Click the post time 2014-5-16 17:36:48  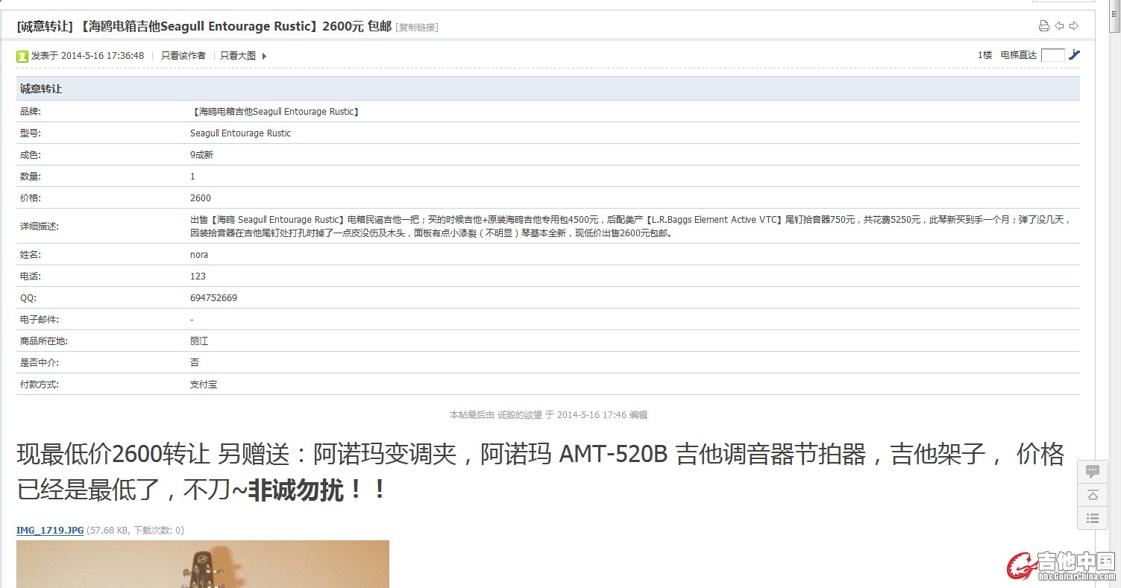pyautogui.click(x=102, y=56)
